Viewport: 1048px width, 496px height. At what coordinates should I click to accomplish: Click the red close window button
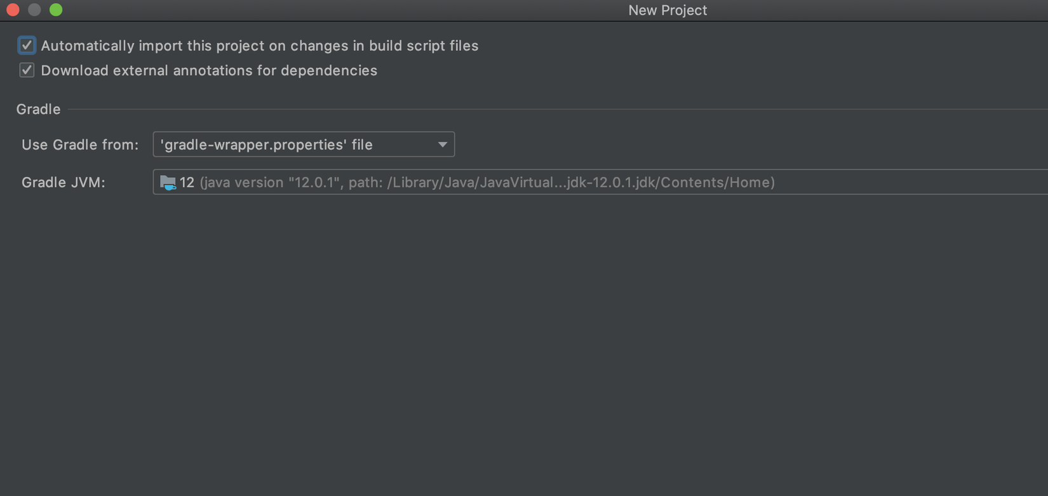tap(13, 10)
